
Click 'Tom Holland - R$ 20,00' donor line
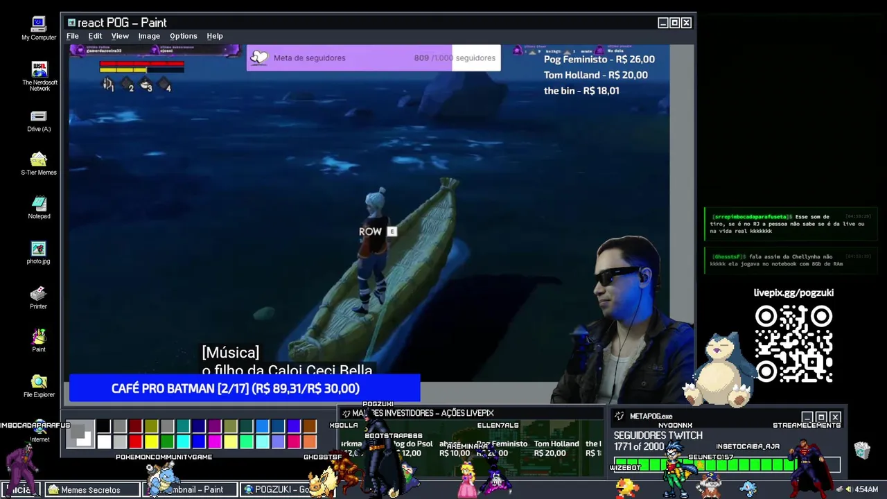(596, 75)
